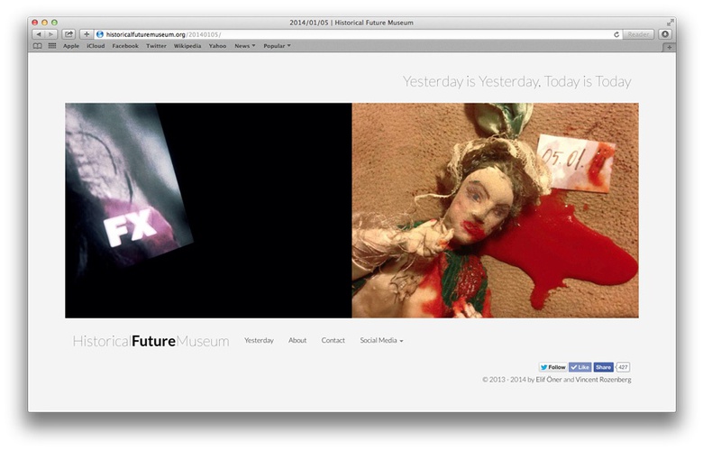Click the Safari back arrow button
This screenshot has height=451, width=703.
coord(38,34)
